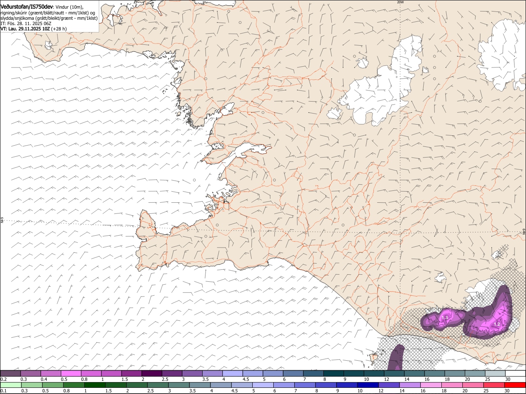Image resolution: width=526 pixels, height=394 pixels.
Task: Select the 0.3 light green swatch in the lower scale
Action: pos(32,385)
